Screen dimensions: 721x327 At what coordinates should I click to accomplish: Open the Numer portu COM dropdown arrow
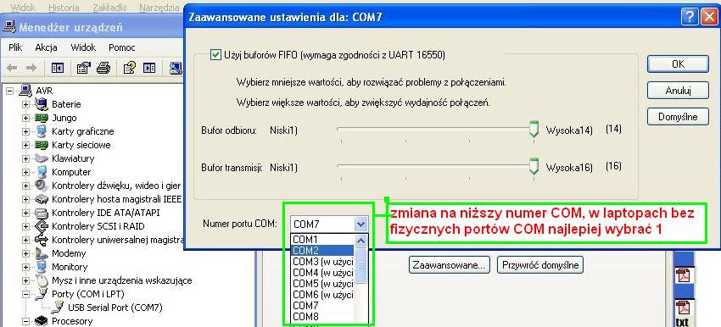click(x=361, y=224)
